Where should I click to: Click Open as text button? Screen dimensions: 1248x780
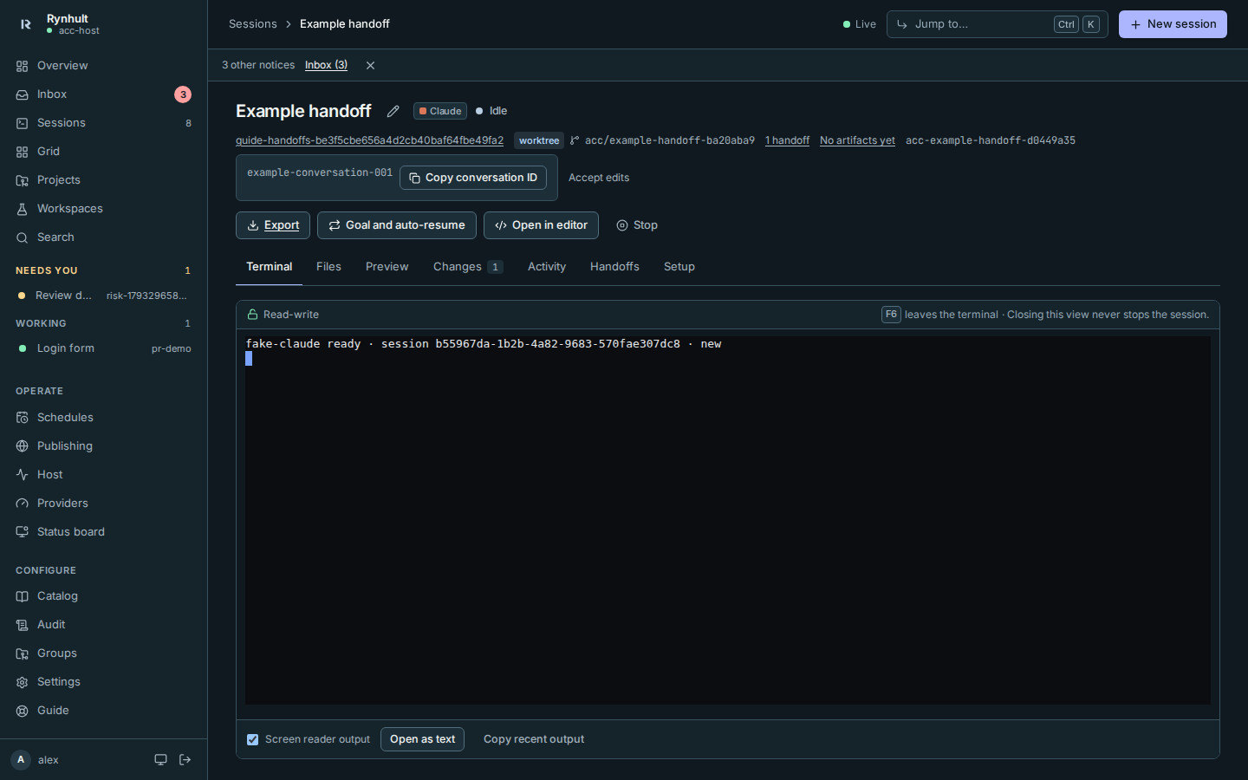tap(422, 739)
